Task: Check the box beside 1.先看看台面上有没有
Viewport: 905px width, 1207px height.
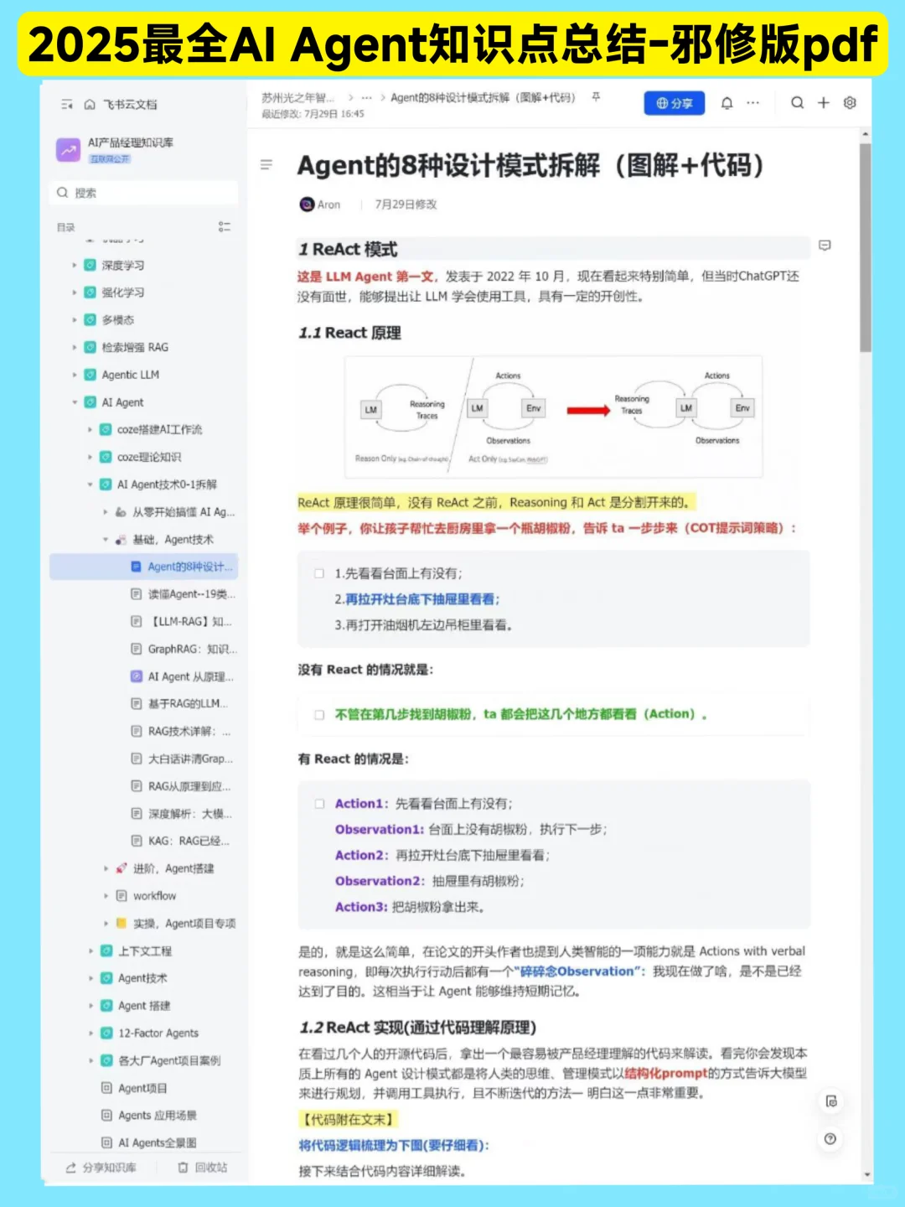Action: click(319, 574)
